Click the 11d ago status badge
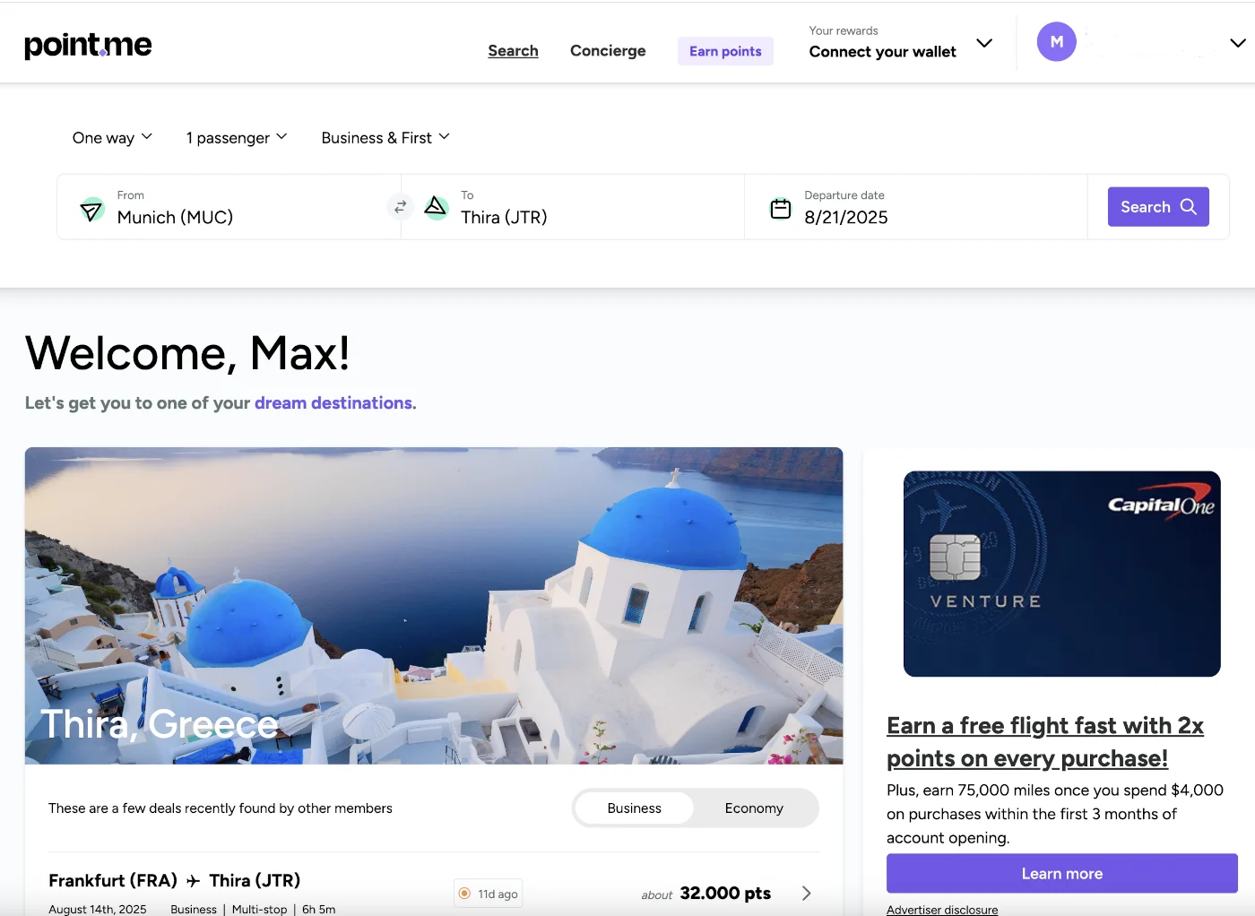 (489, 894)
